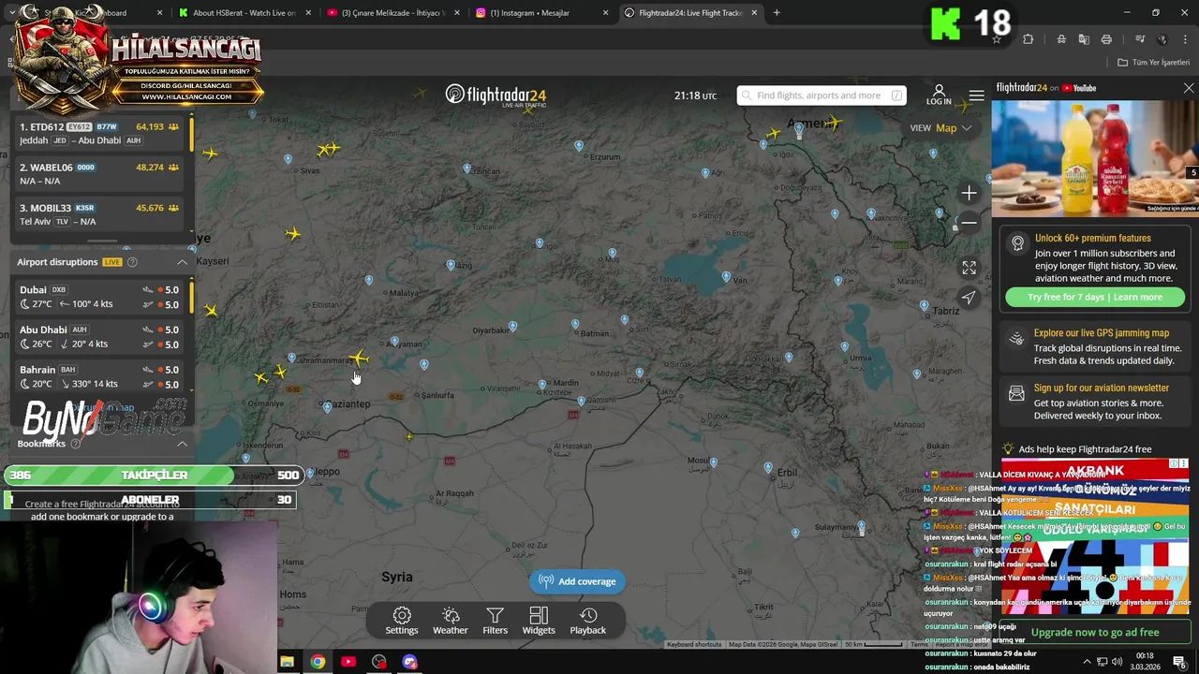The height and width of the screenshot is (674, 1199).
Task: Open flight Playback
Action: pos(588,621)
